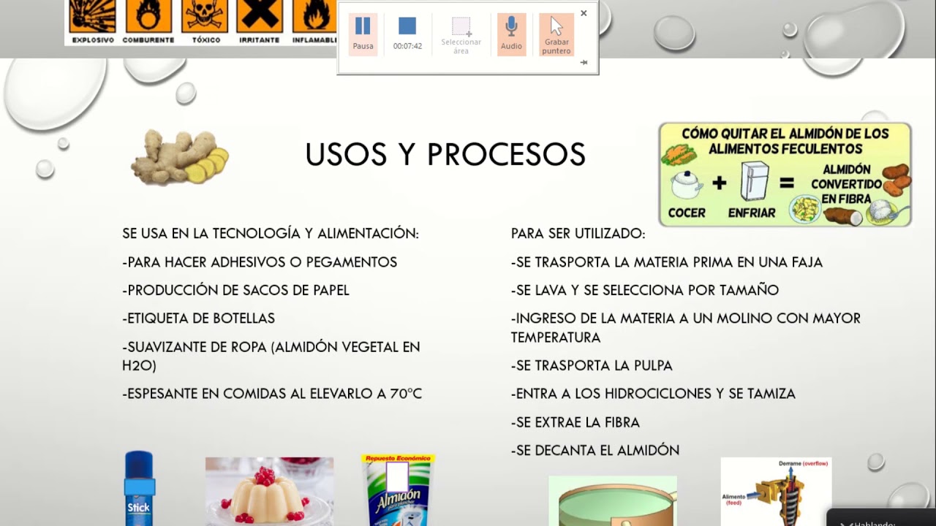936x526 pixels.
Task: Click text 'Se lava y se selecciona por tamaño'
Action: (645, 291)
